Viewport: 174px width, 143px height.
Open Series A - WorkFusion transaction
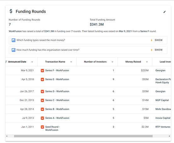57,118
